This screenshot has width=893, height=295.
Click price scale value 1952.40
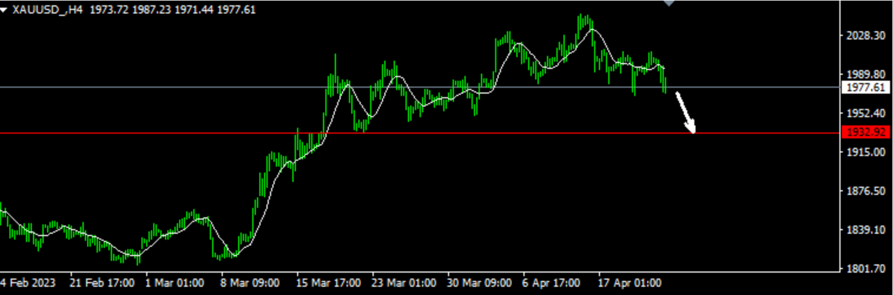coord(866,113)
